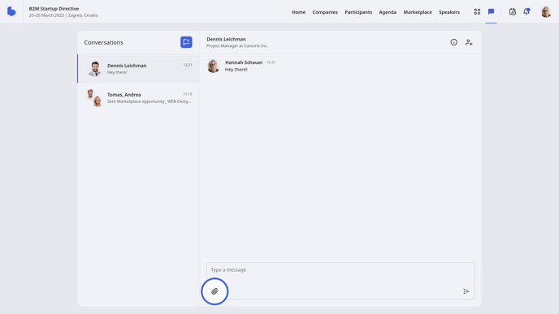Screen dimensions: 559x314
Task: Open the Speakers page
Action: click(x=448, y=12)
